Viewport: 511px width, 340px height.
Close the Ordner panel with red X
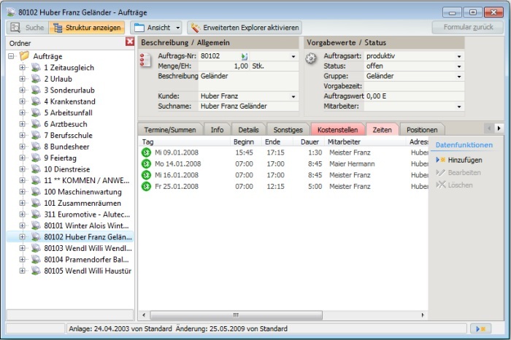point(130,42)
